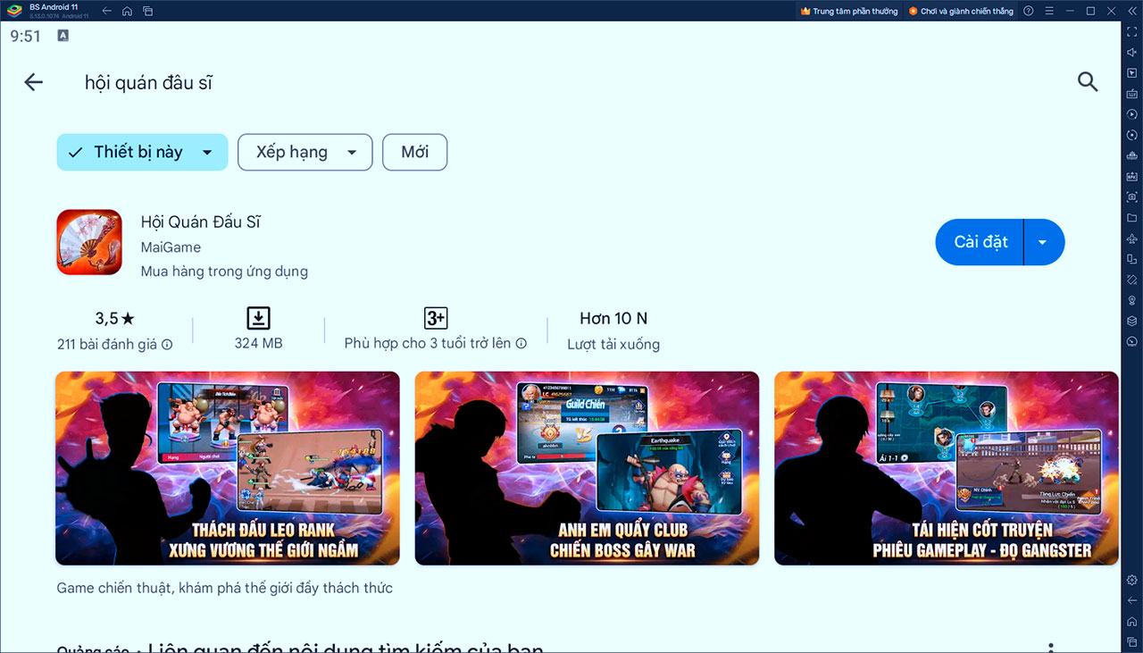Click the Hơn 10 N downloads count
The height and width of the screenshot is (653, 1143).
click(x=613, y=318)
